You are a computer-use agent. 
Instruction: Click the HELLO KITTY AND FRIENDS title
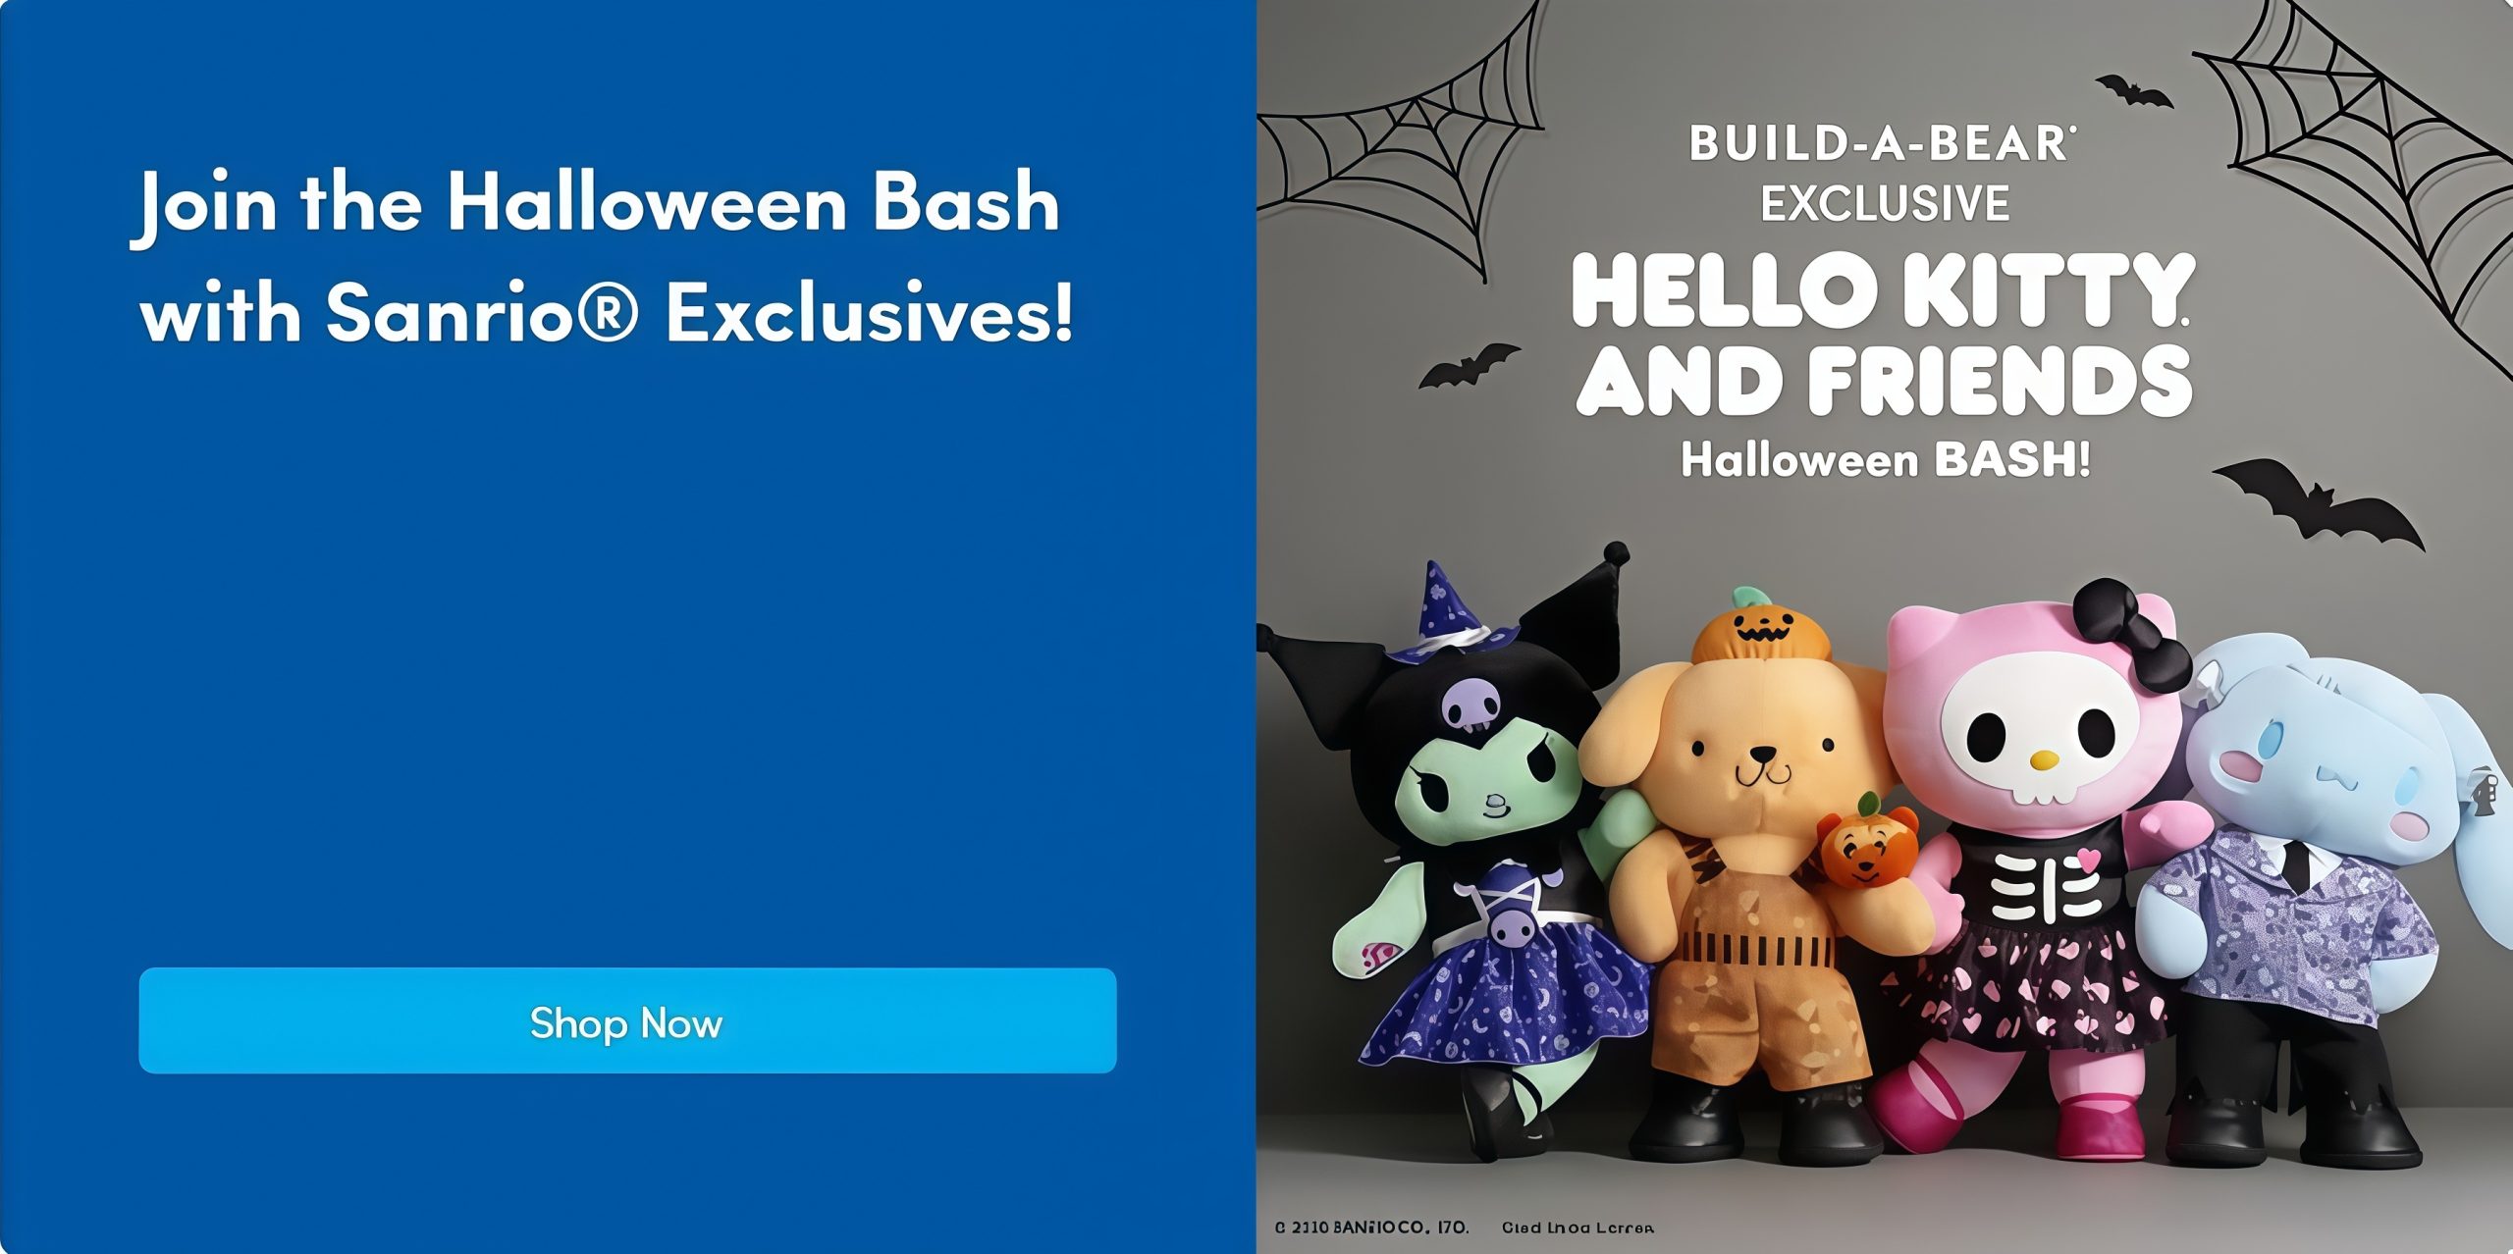point(1883,334)
